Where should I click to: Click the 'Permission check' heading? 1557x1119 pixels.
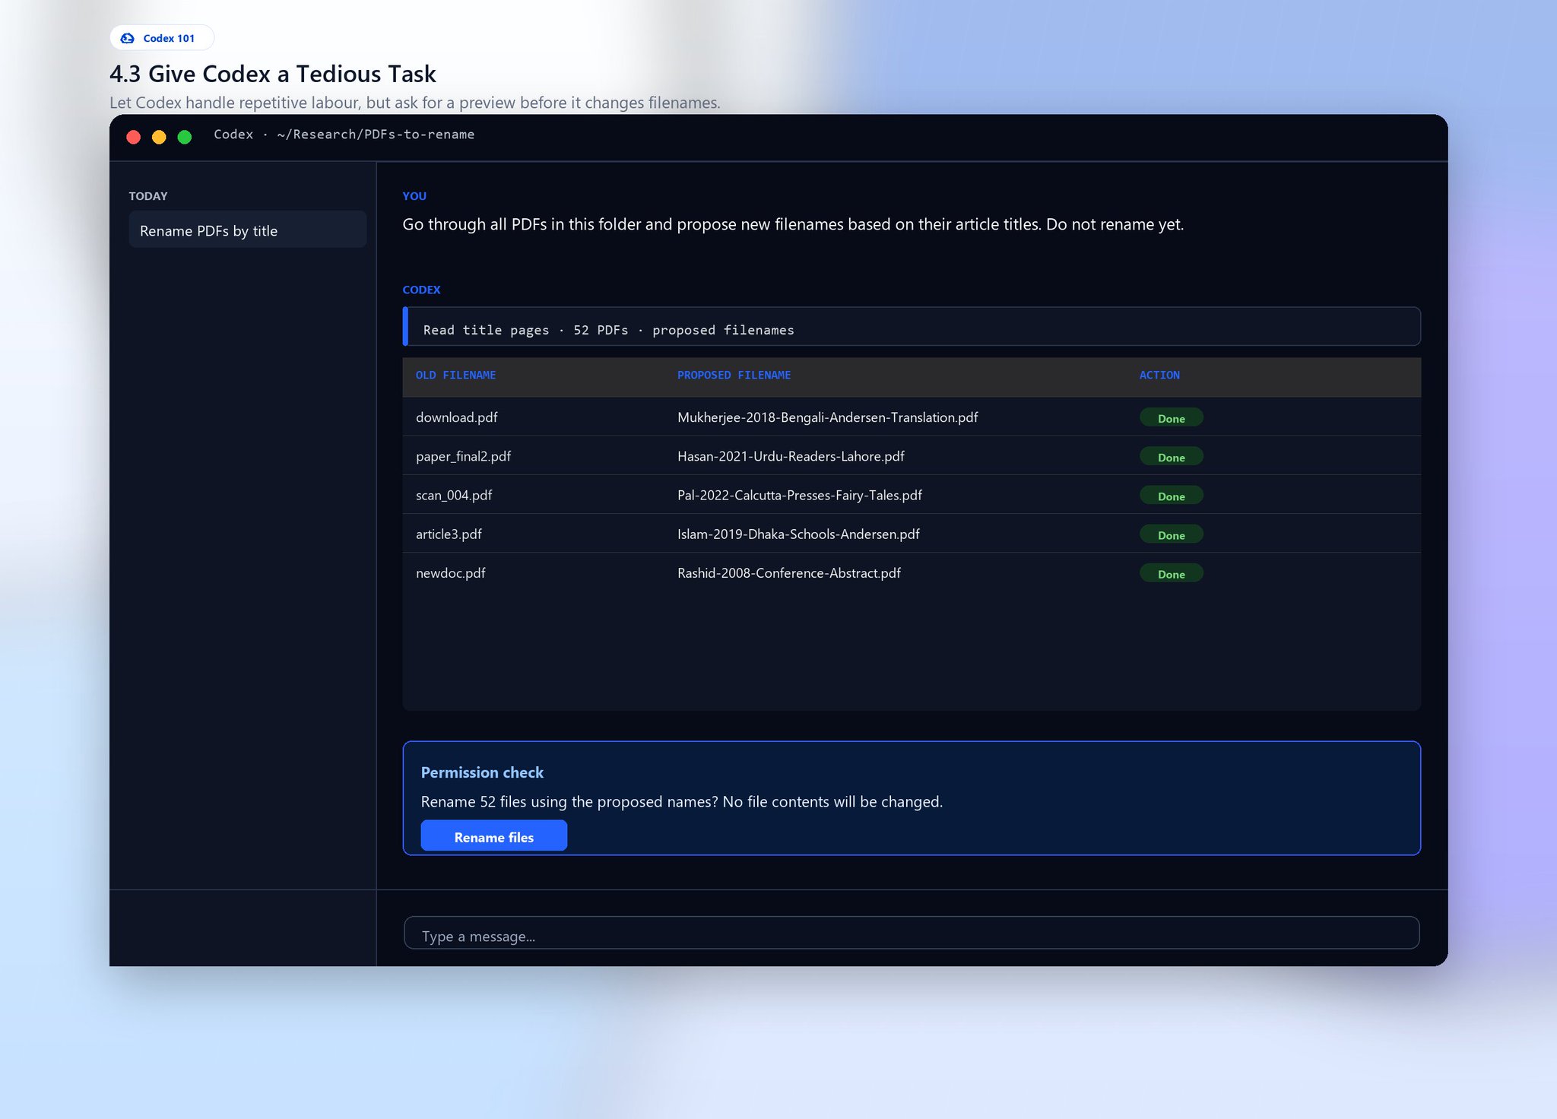coord(482,772)
